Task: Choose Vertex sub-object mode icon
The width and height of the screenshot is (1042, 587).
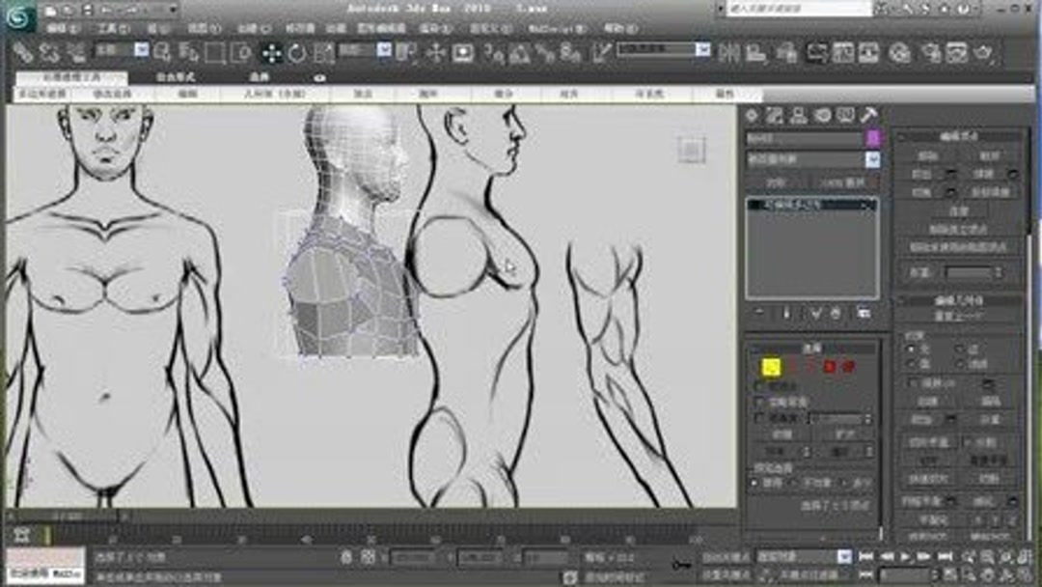Action: click(771, 367)
